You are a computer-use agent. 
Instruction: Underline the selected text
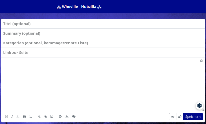point(18,117)
